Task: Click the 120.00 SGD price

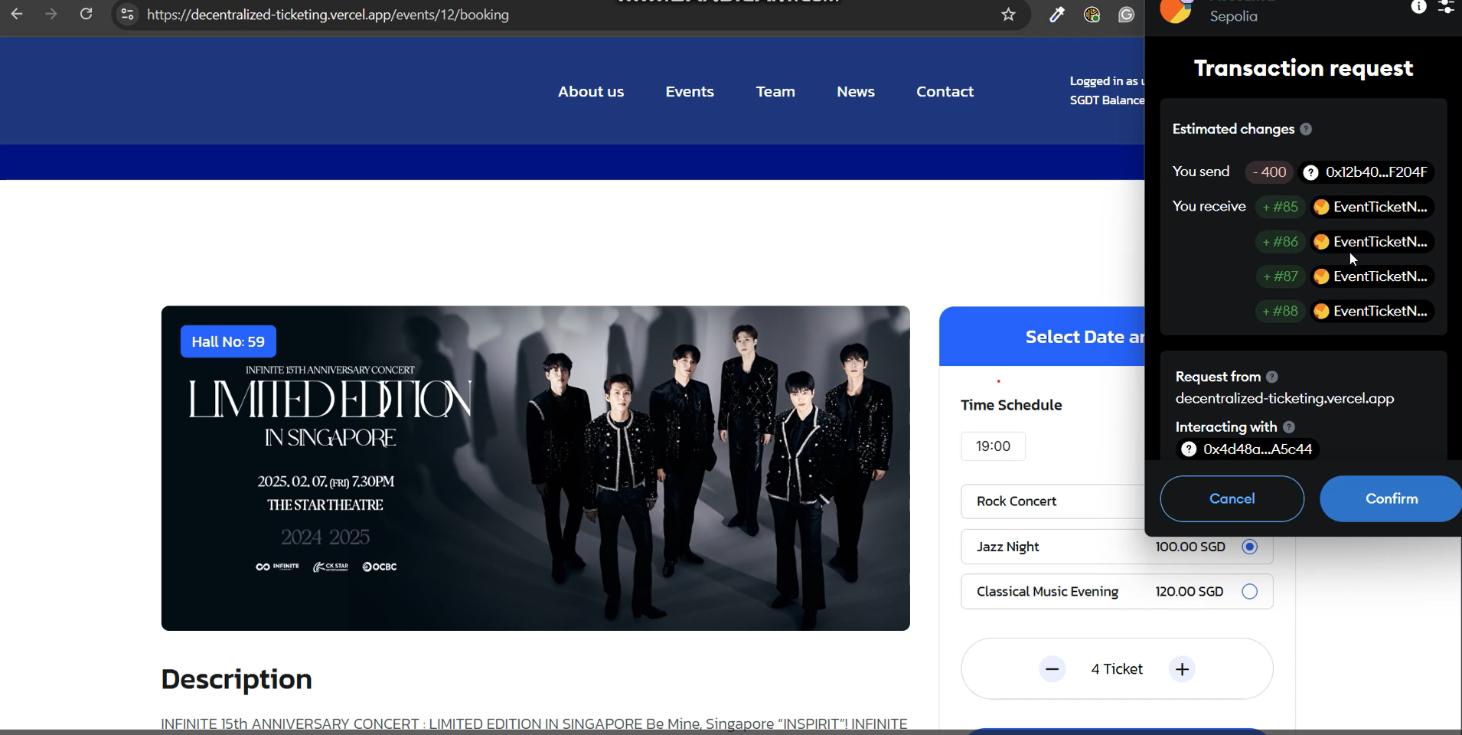Action: point(1190,591)
